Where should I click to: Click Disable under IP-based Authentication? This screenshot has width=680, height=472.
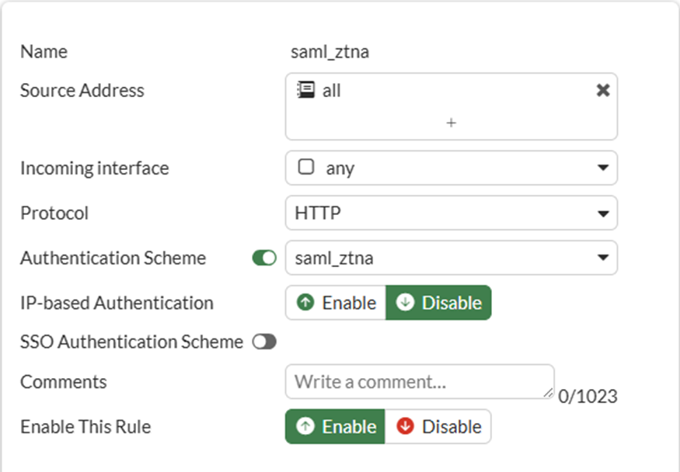[x=439, y=302]
